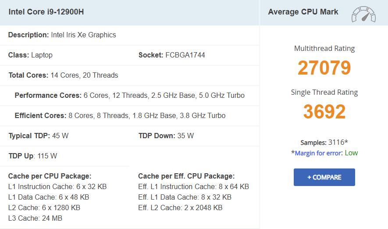Screen dimensions: 388x229
Task: Click the Efficient Cores details line
Action: (120, 116)
